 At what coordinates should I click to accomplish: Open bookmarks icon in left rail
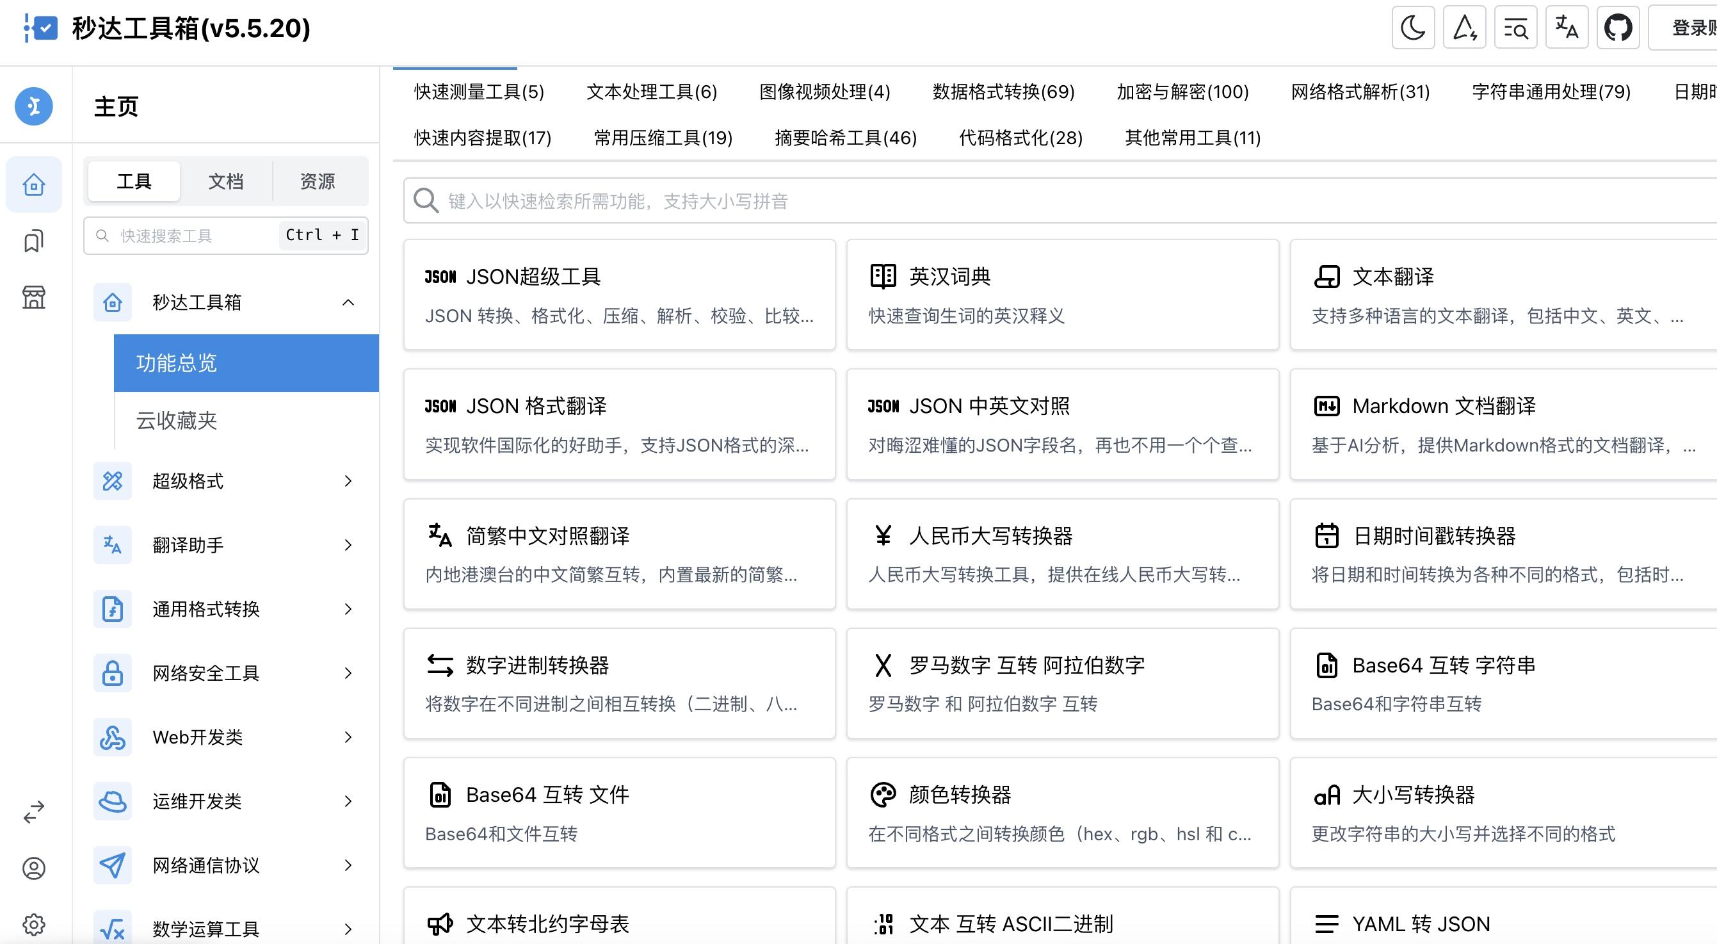click(x=33, y=241)
